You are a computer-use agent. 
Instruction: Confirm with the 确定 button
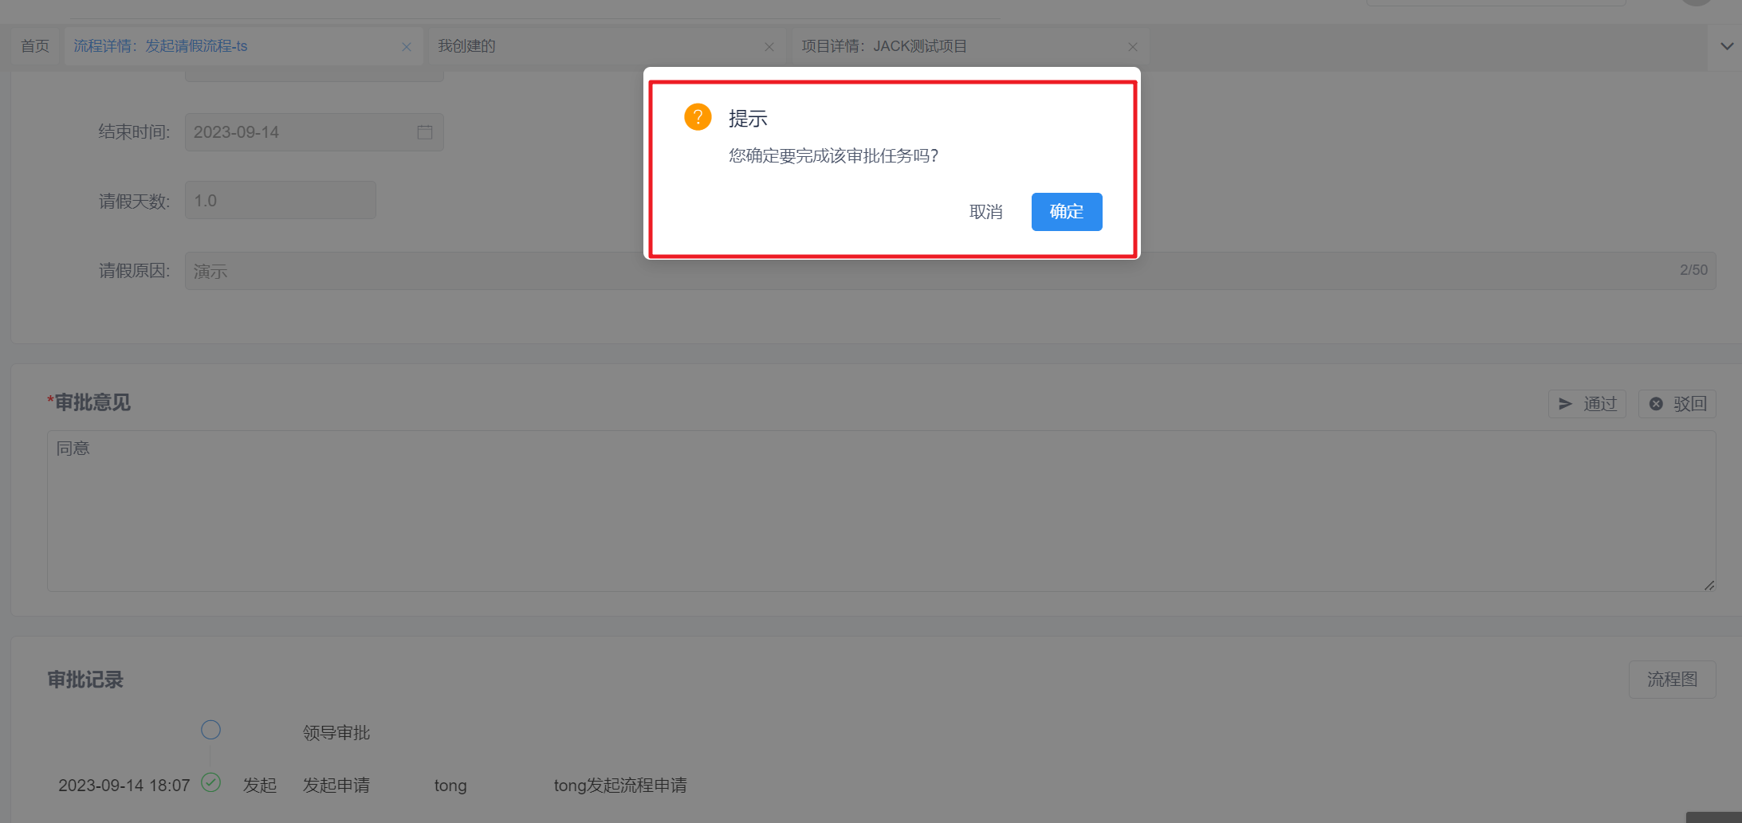tap(1067, 212)
